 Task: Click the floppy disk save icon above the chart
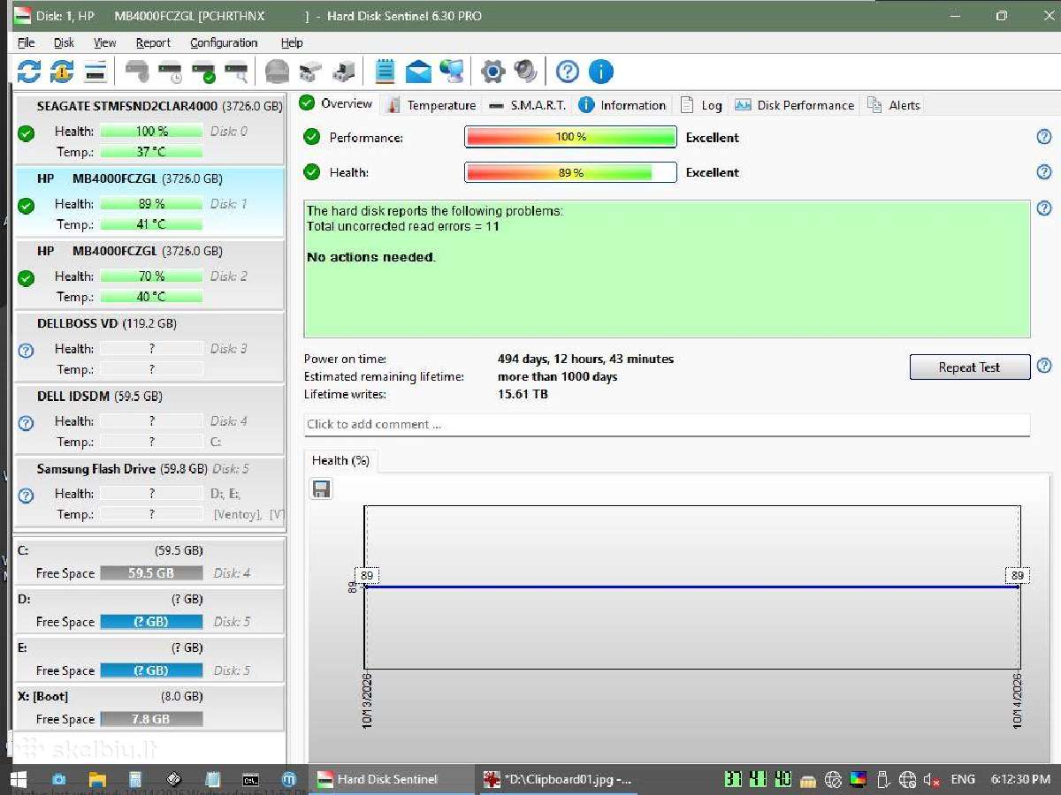pos(321,488)
